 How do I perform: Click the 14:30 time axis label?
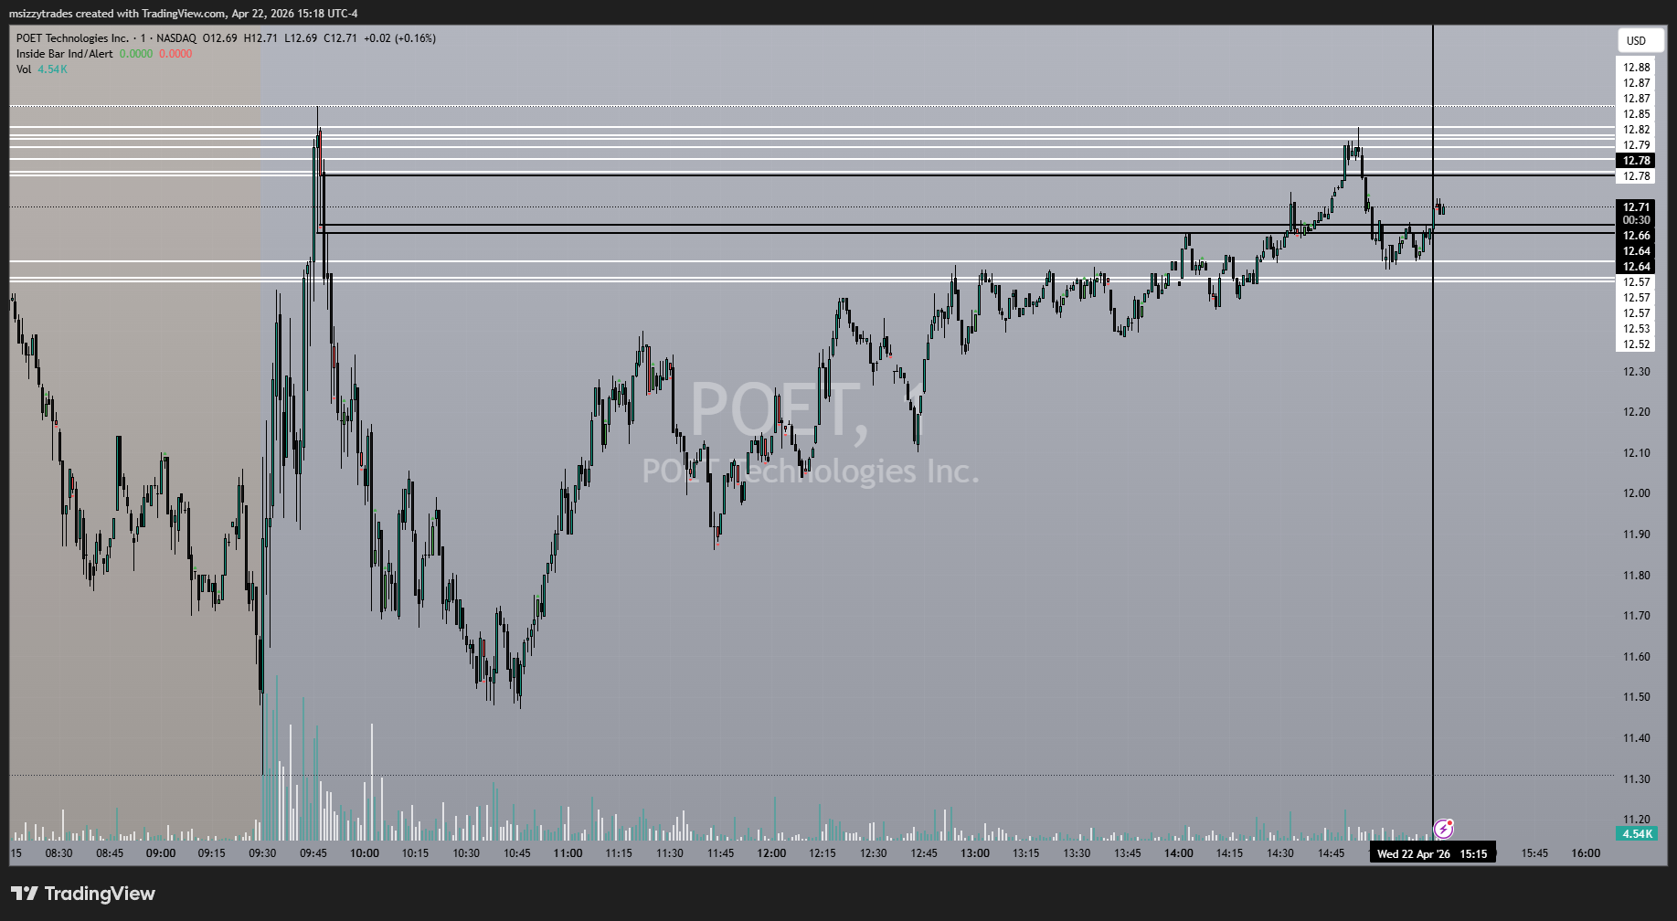pos(1280,853)
